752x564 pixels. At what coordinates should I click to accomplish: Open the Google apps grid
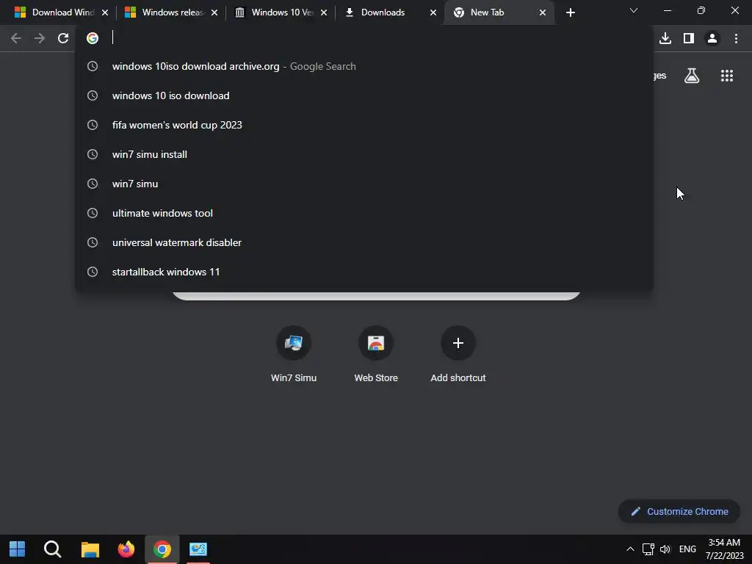coord(727,76)
